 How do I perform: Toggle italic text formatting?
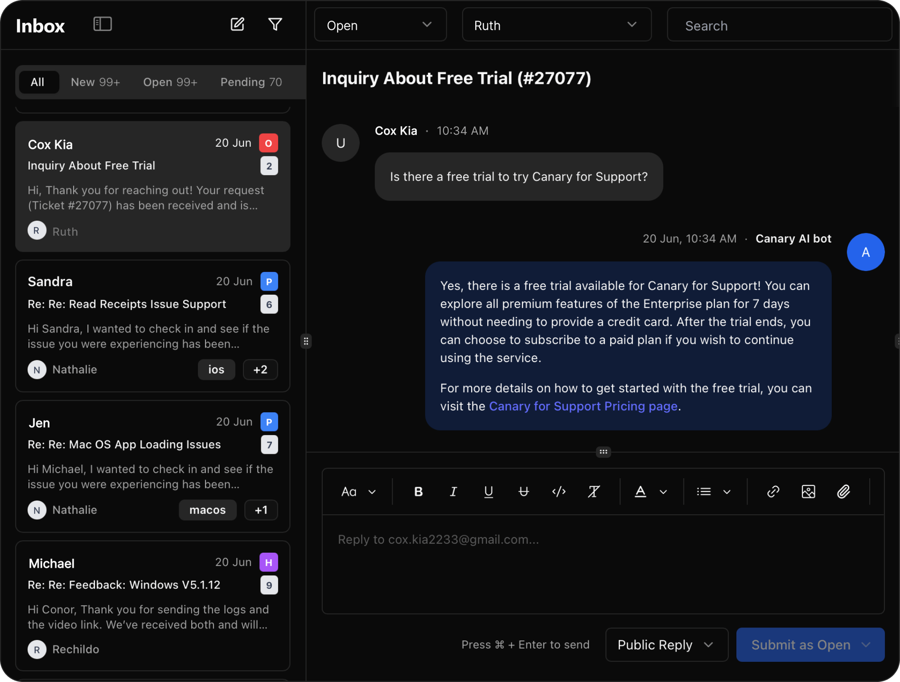click(453, 492)
